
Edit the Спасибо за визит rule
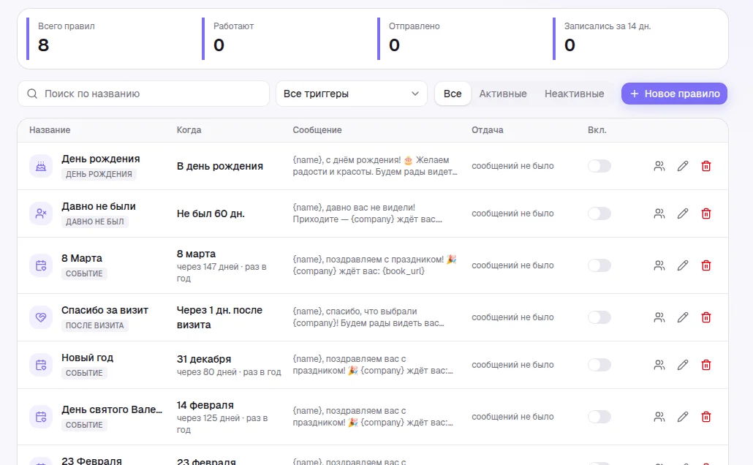point(683,317)
